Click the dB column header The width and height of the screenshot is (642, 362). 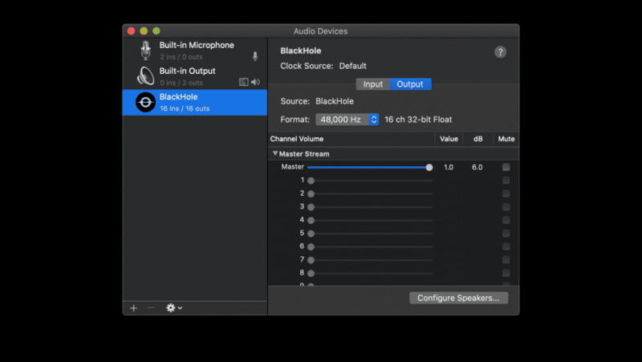click(477, 139)
